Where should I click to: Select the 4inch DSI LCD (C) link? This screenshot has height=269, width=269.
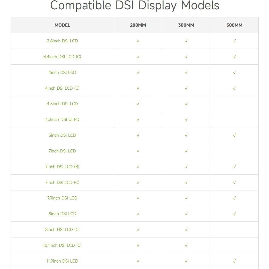point(62,88)
